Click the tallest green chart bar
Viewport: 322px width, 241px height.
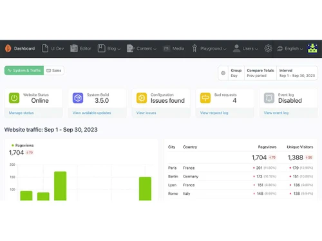pos(61,186)
